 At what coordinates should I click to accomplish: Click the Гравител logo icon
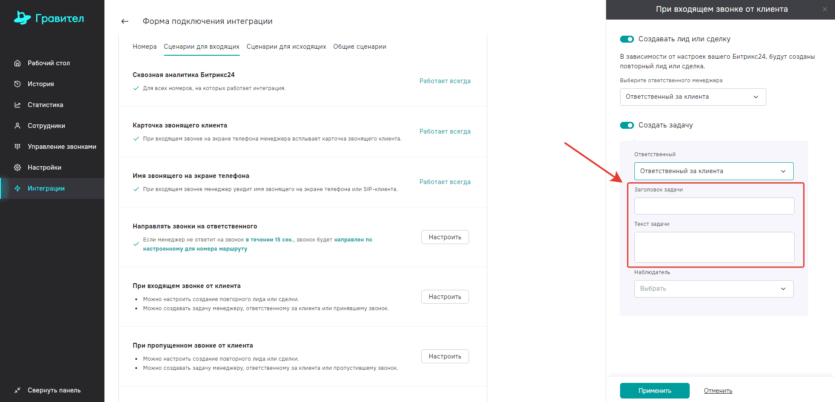coord(22,18)
